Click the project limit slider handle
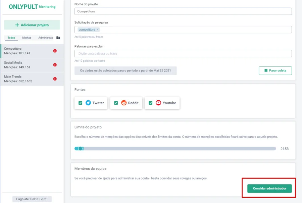The height and width of the screenshot is (203, 302). tap(80, 149)
